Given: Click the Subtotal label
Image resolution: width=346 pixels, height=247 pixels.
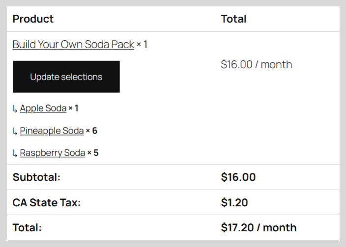Looking at the screenshot, I should [x=36, y=177].
